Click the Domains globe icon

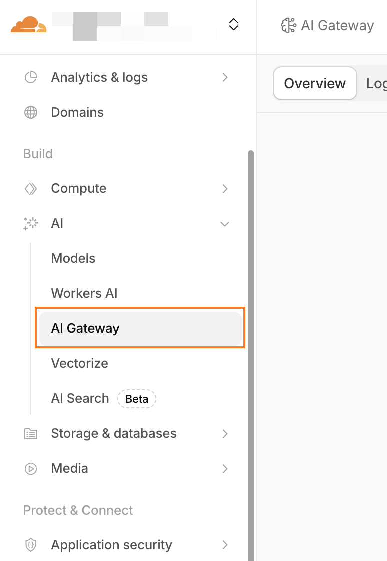(30, 112)
